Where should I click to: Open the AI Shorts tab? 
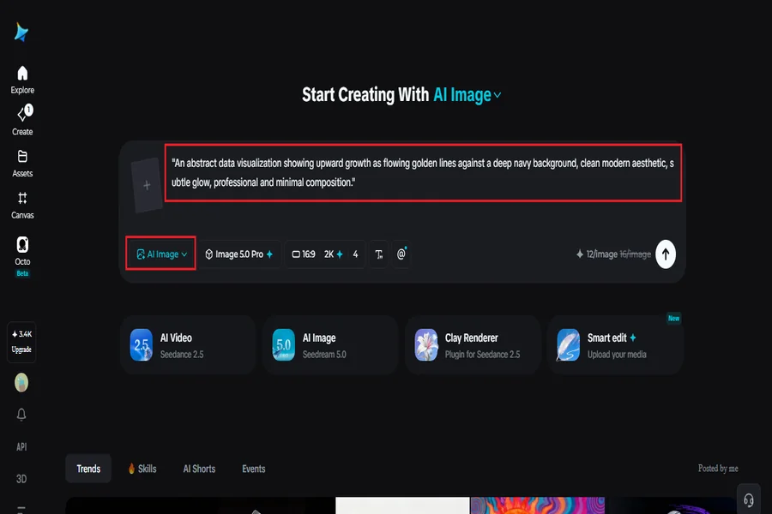point(199,469)
